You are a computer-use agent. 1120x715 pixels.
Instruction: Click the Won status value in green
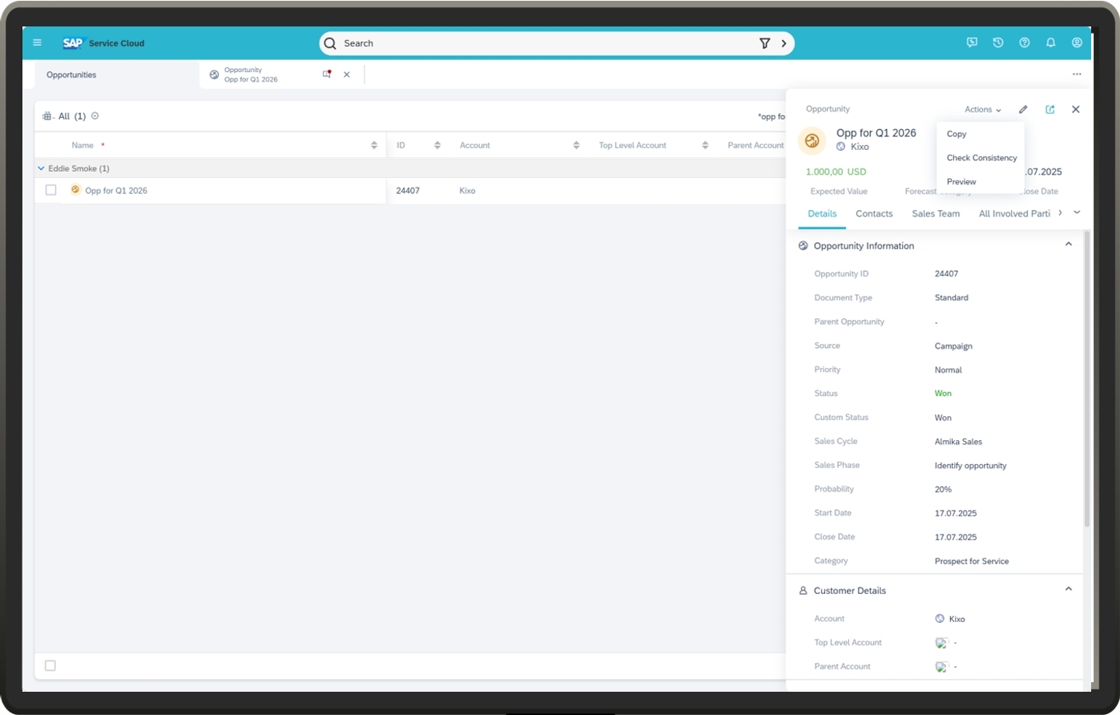tap(943, 394)
